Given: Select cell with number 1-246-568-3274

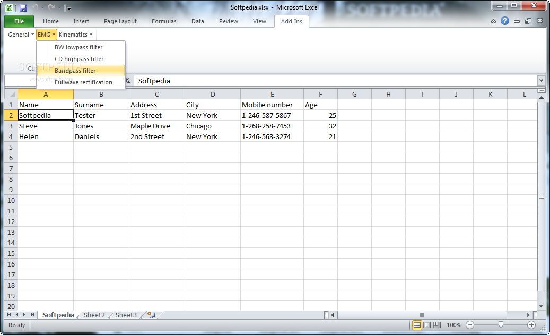Looking at the screenshot, I should [x=272, y=136].
